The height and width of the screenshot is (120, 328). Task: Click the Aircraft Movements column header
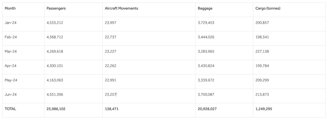(x=121, y=8)
